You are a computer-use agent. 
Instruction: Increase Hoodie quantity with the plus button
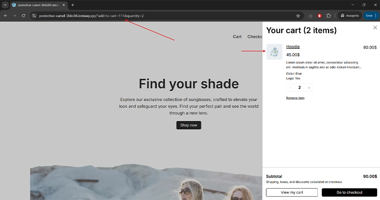tap(309, 88)
